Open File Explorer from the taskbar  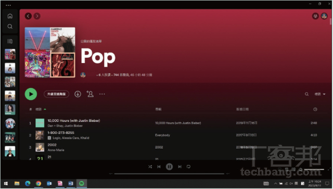pos(17,183)
